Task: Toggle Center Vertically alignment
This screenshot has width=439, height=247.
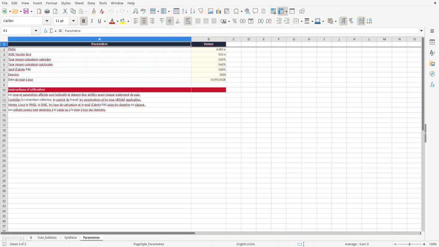Action: 170,21
